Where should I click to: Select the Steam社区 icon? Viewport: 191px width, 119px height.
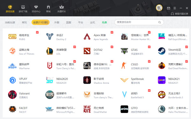click(162, 51)
